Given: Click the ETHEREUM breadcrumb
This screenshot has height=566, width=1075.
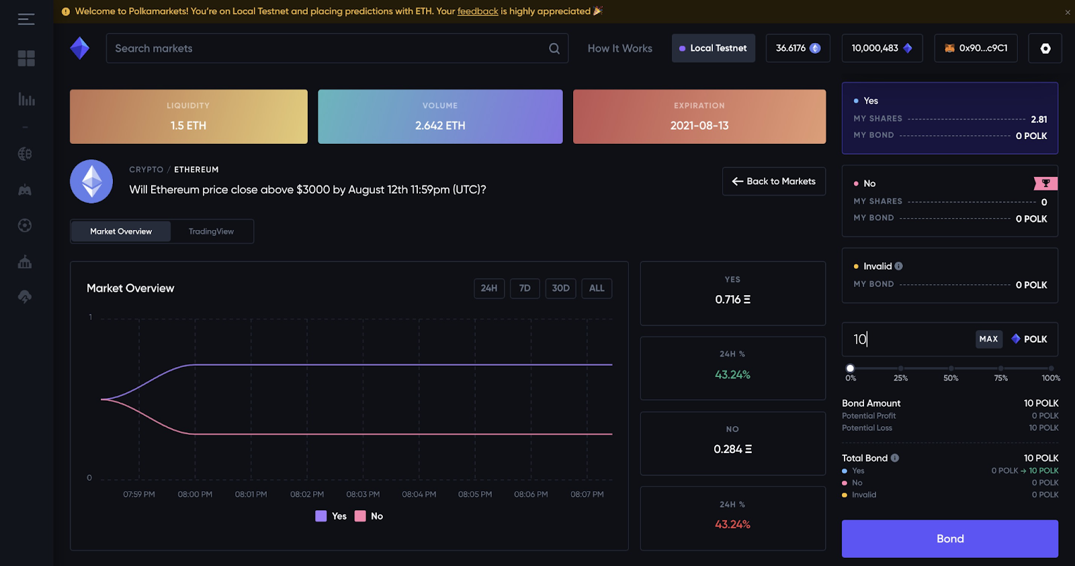Looking at the screenshot, I should tap(196, 169).
